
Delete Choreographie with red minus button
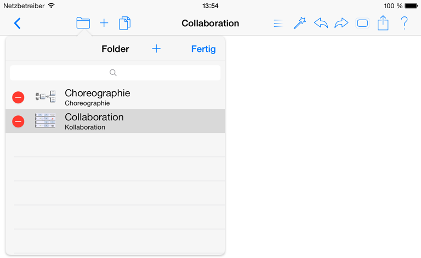click(18, 97)
